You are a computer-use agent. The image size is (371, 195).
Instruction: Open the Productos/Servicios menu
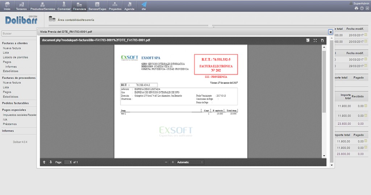click(43, 6)
